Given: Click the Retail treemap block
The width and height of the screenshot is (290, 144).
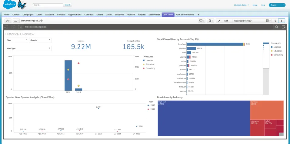Looking at the screenshot, I should pos(270,124).
